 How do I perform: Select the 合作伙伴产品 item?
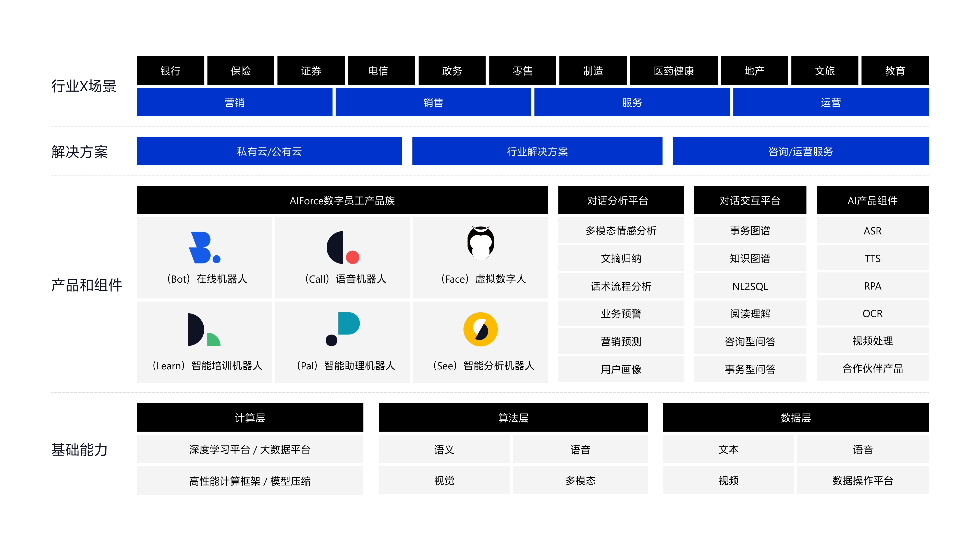[872, 368]
